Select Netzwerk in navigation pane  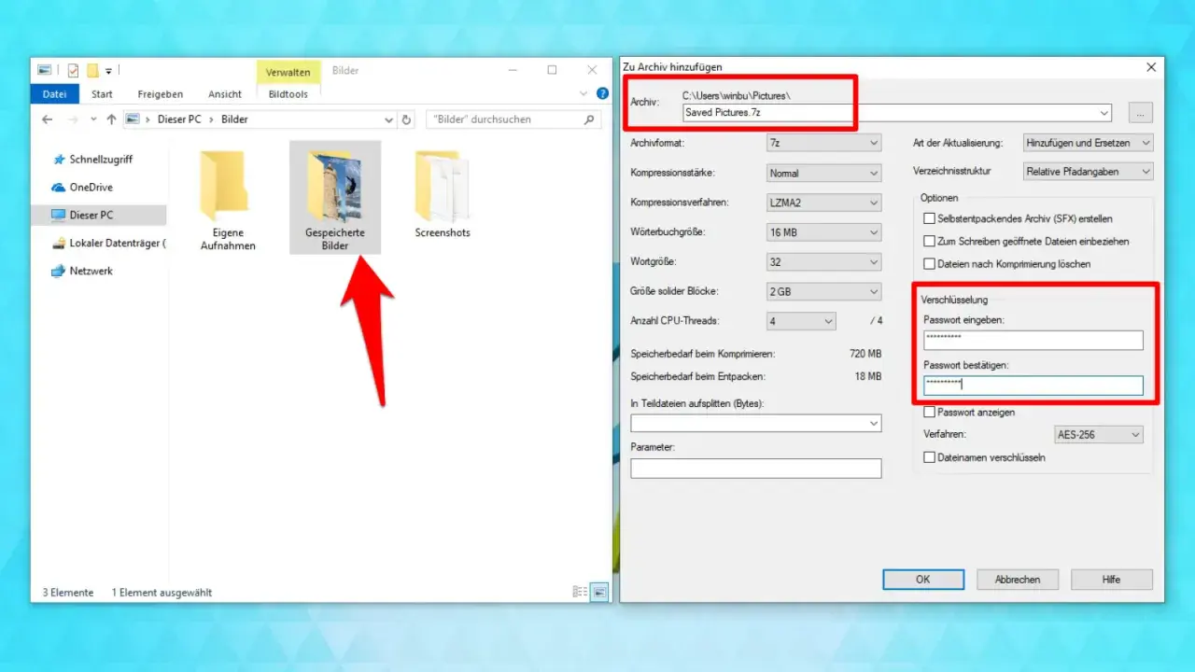click(x=82, y=271)
